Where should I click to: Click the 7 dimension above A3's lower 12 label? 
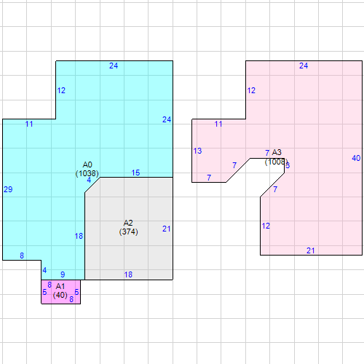pos(275,189)
